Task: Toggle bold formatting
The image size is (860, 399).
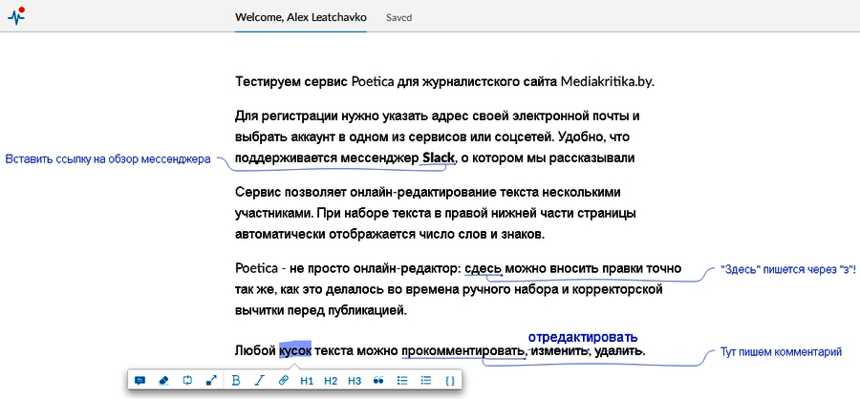Action: [x=236, y=380]
